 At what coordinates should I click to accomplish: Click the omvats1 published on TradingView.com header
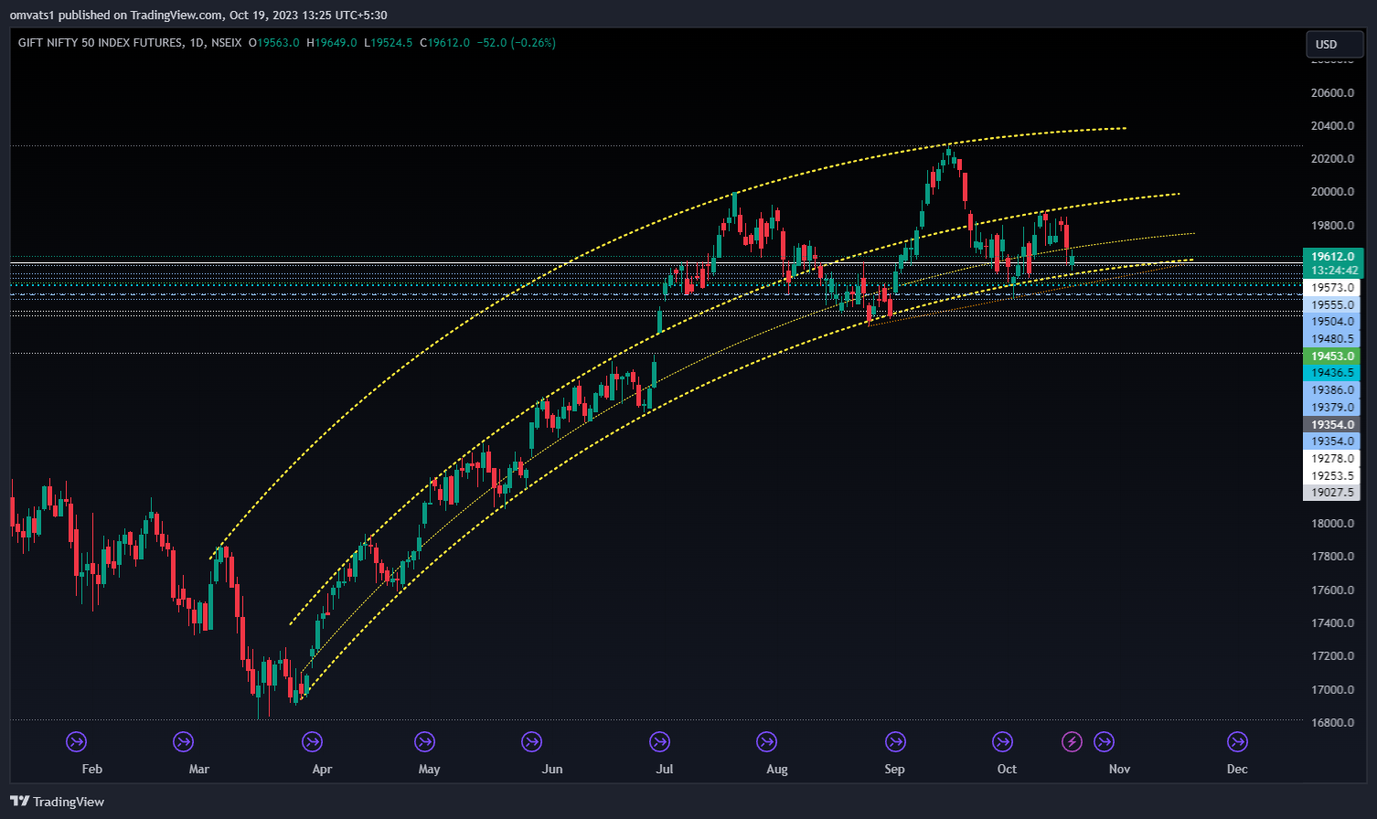coord(197,15)
